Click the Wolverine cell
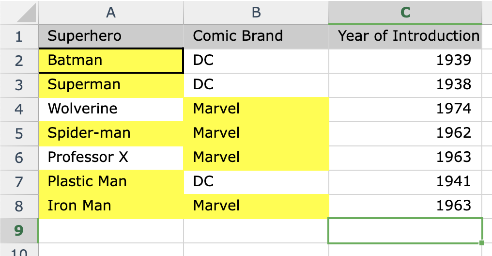Image resolution: width=492 pixels, height=256 pixels. [x=111, y=109]
